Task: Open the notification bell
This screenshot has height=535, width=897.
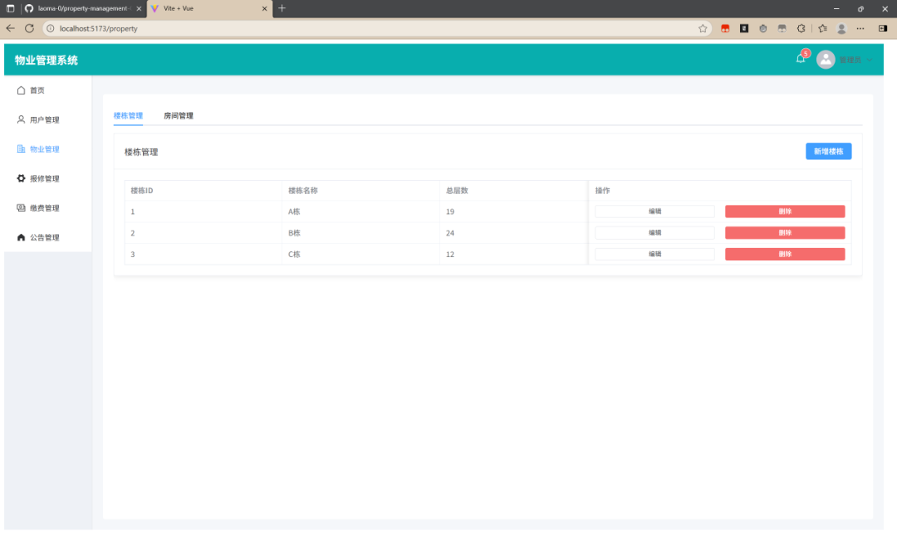Action: [801, 59]
